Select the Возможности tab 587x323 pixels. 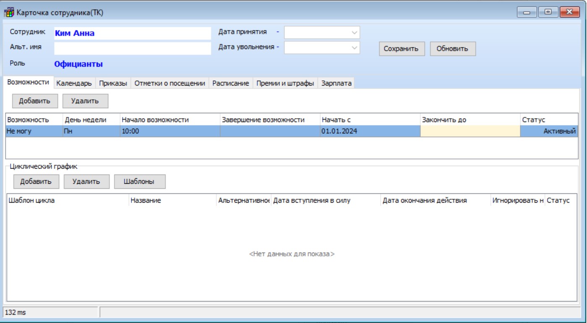28,83
